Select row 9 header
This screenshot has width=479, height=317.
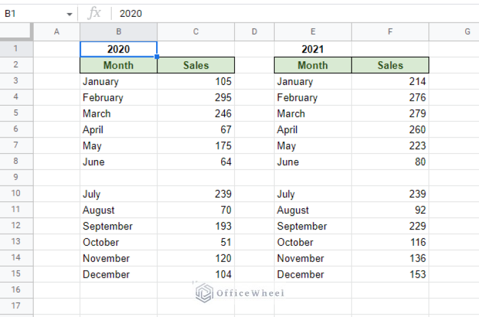[x=16, y=178]
